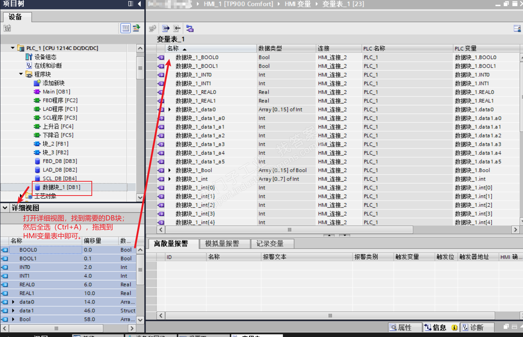The height and width of the screenshot is (337, 523).
Task: Click the left-arrow import icon in the tag table toolbar
Action: 177,28
